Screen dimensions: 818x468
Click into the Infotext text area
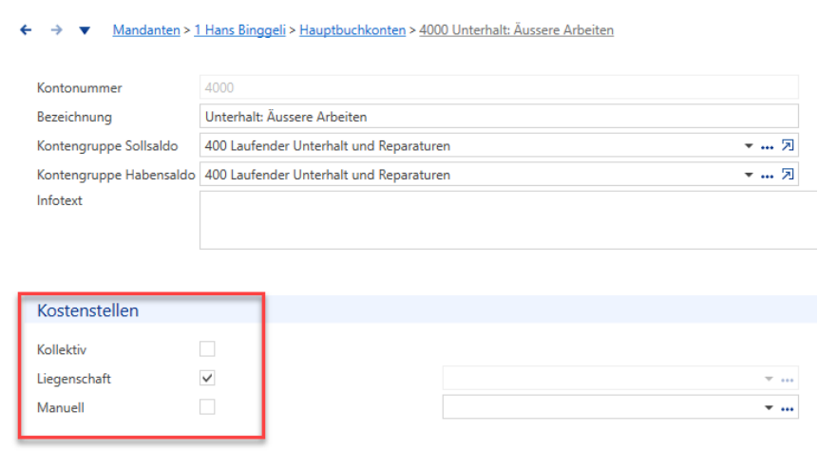[x=508, y=220]
